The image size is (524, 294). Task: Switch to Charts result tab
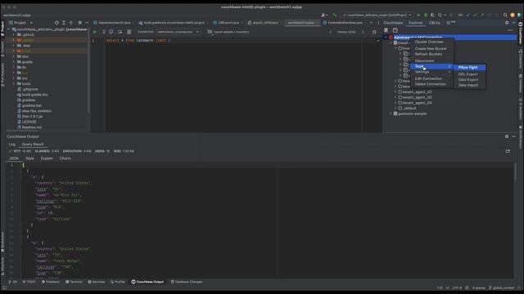(x=65, y=158)
